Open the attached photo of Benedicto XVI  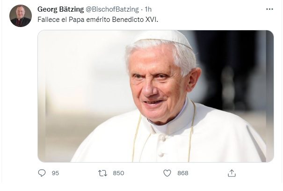(x=155, y=96)
